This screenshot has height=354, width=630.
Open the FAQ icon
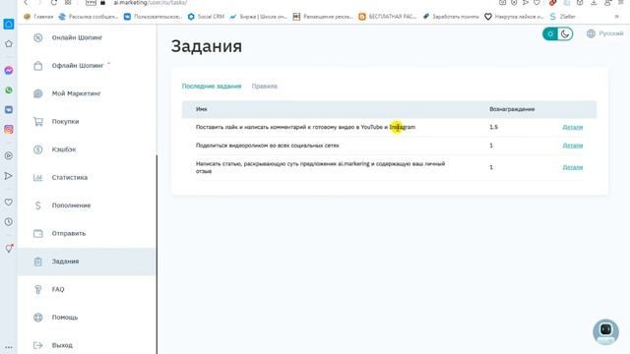coord(37,289)
